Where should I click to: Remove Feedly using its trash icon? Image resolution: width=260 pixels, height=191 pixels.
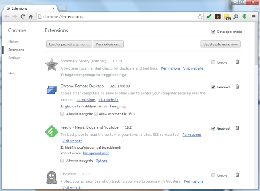pyautogui.click(x=237, y=128)
